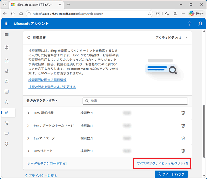The width and height of the screenshot is (207, 179).
Task: Click the Microsoft アカウント header title
Action: (31, 24)
